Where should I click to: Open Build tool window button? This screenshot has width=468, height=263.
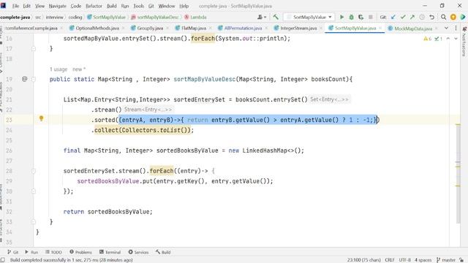[163, 252]
